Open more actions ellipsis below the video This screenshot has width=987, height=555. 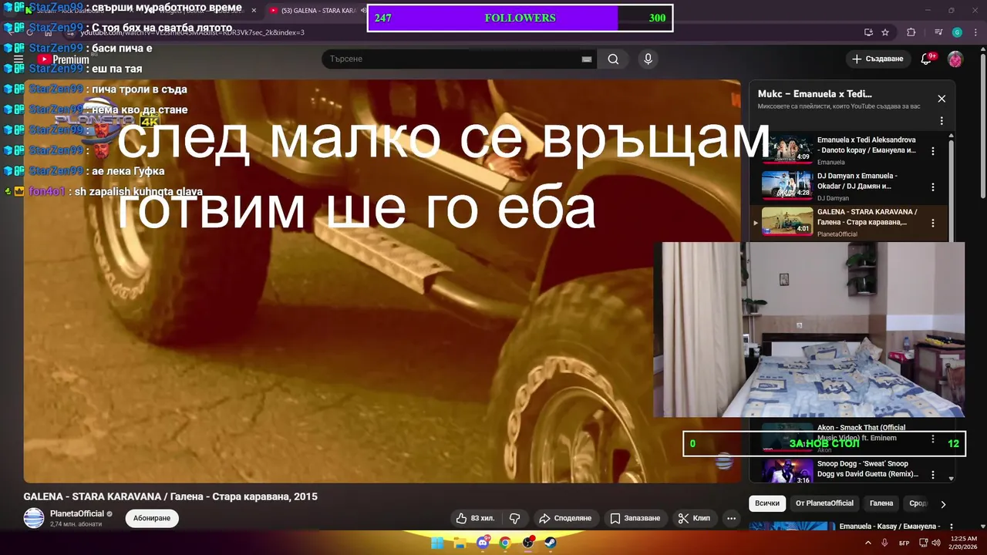pos(731,518)
